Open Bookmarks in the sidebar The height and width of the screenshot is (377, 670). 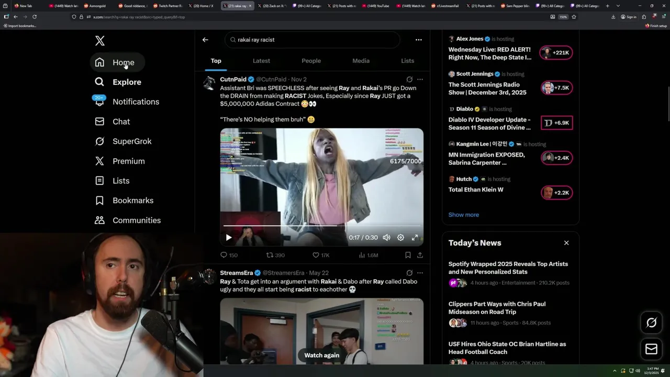coord(124,201)
